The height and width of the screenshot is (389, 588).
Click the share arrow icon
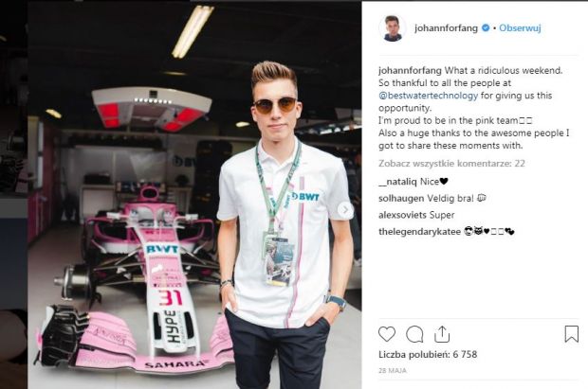(x=442, y=334)
